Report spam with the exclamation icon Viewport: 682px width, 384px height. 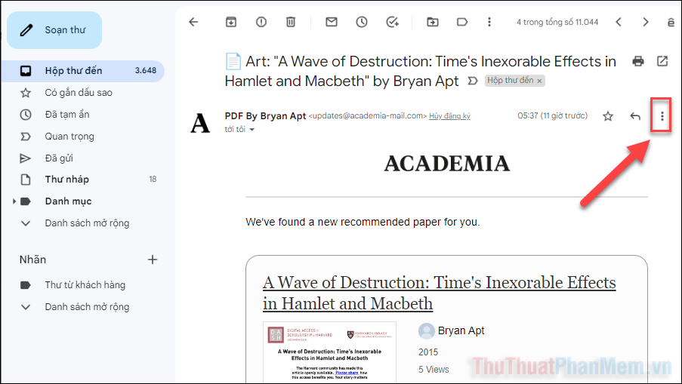click(x=261, y=22)
